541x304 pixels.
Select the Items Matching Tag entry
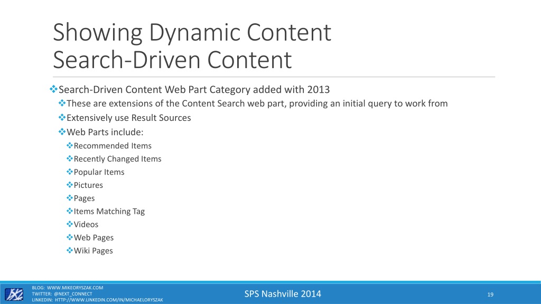tap(109, 211)
